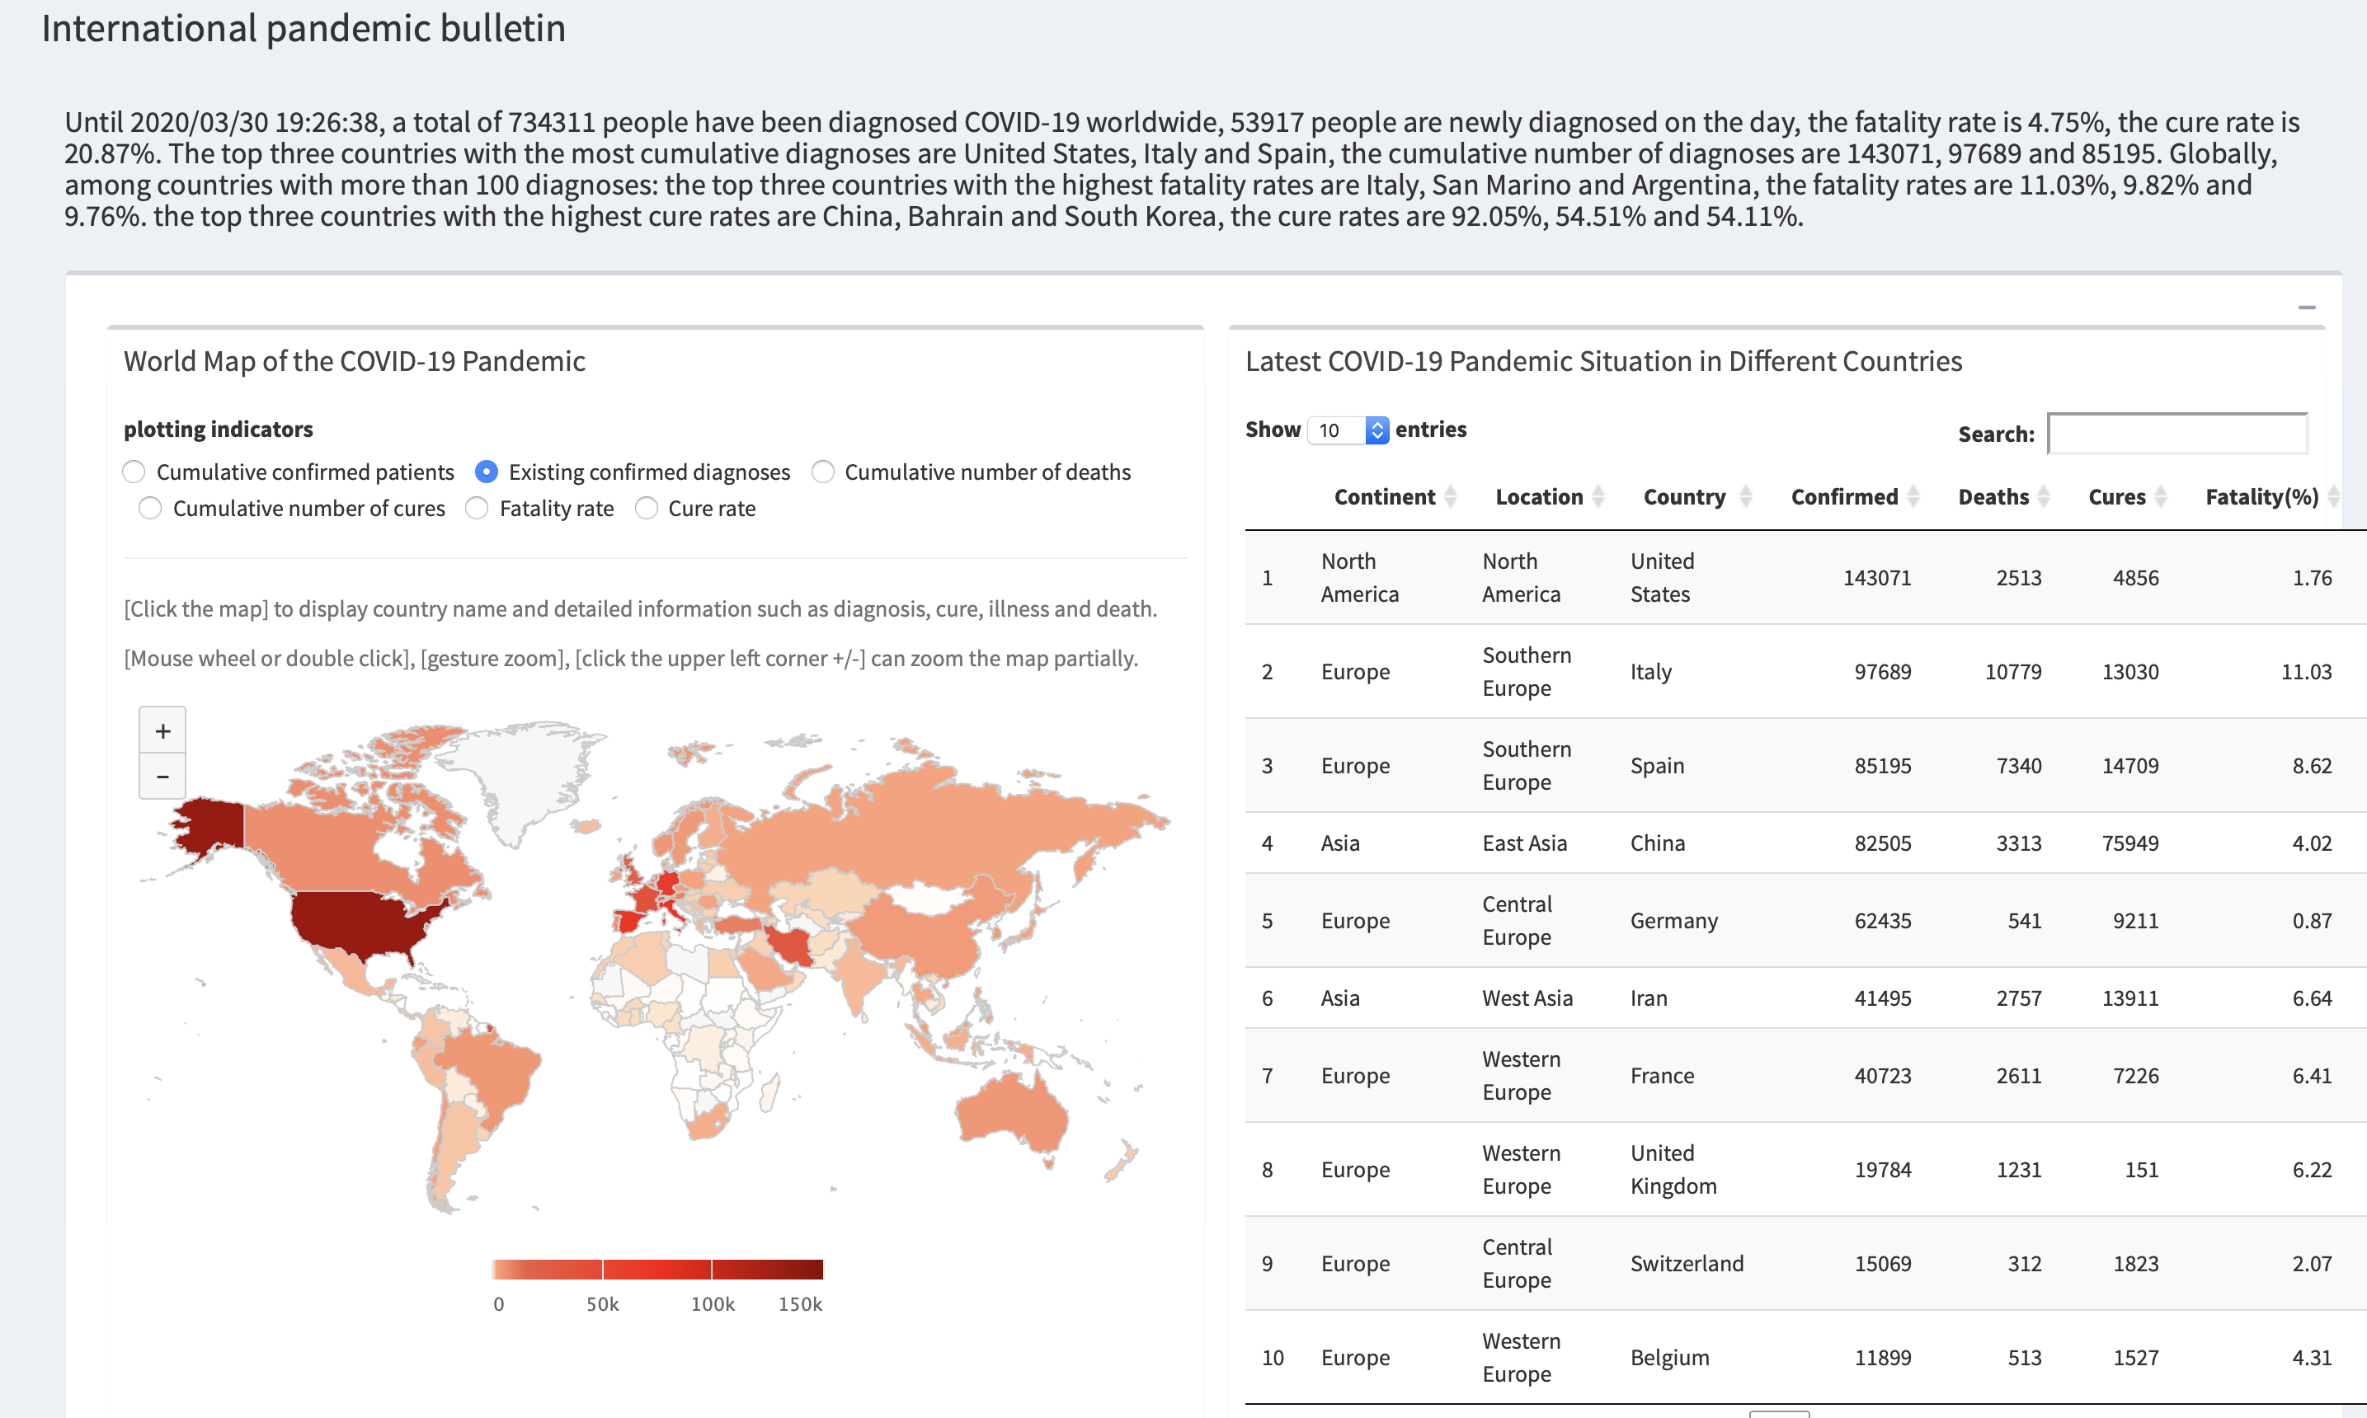Select the Cure rate radio button
The height and width of the screenshot is (1418, 2367).
click(x=646, y=509)
